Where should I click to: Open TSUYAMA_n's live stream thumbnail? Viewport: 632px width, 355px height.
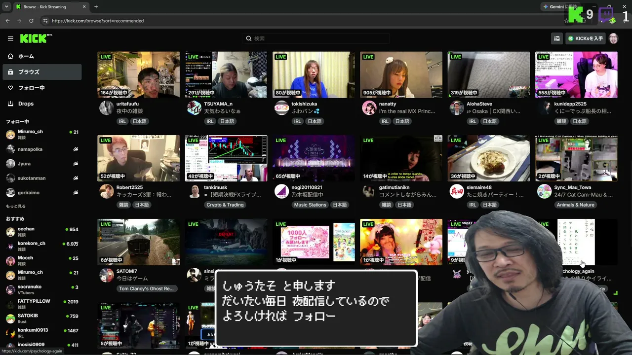pos(226,75)
